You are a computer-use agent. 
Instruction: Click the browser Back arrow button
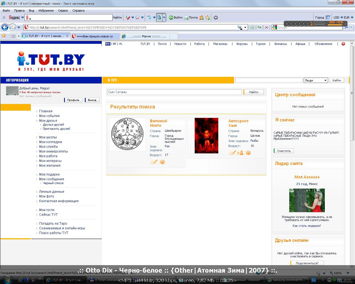coord(5,27)
